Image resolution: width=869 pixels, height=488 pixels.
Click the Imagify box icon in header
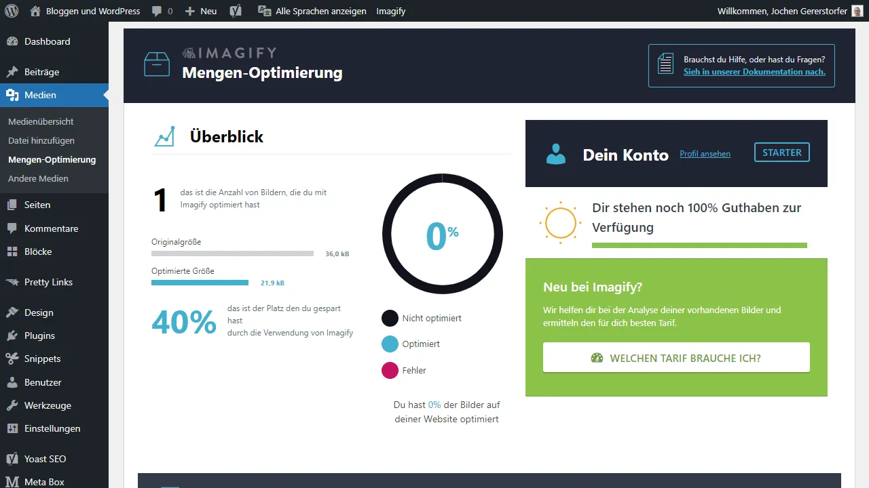pos(157,64)
